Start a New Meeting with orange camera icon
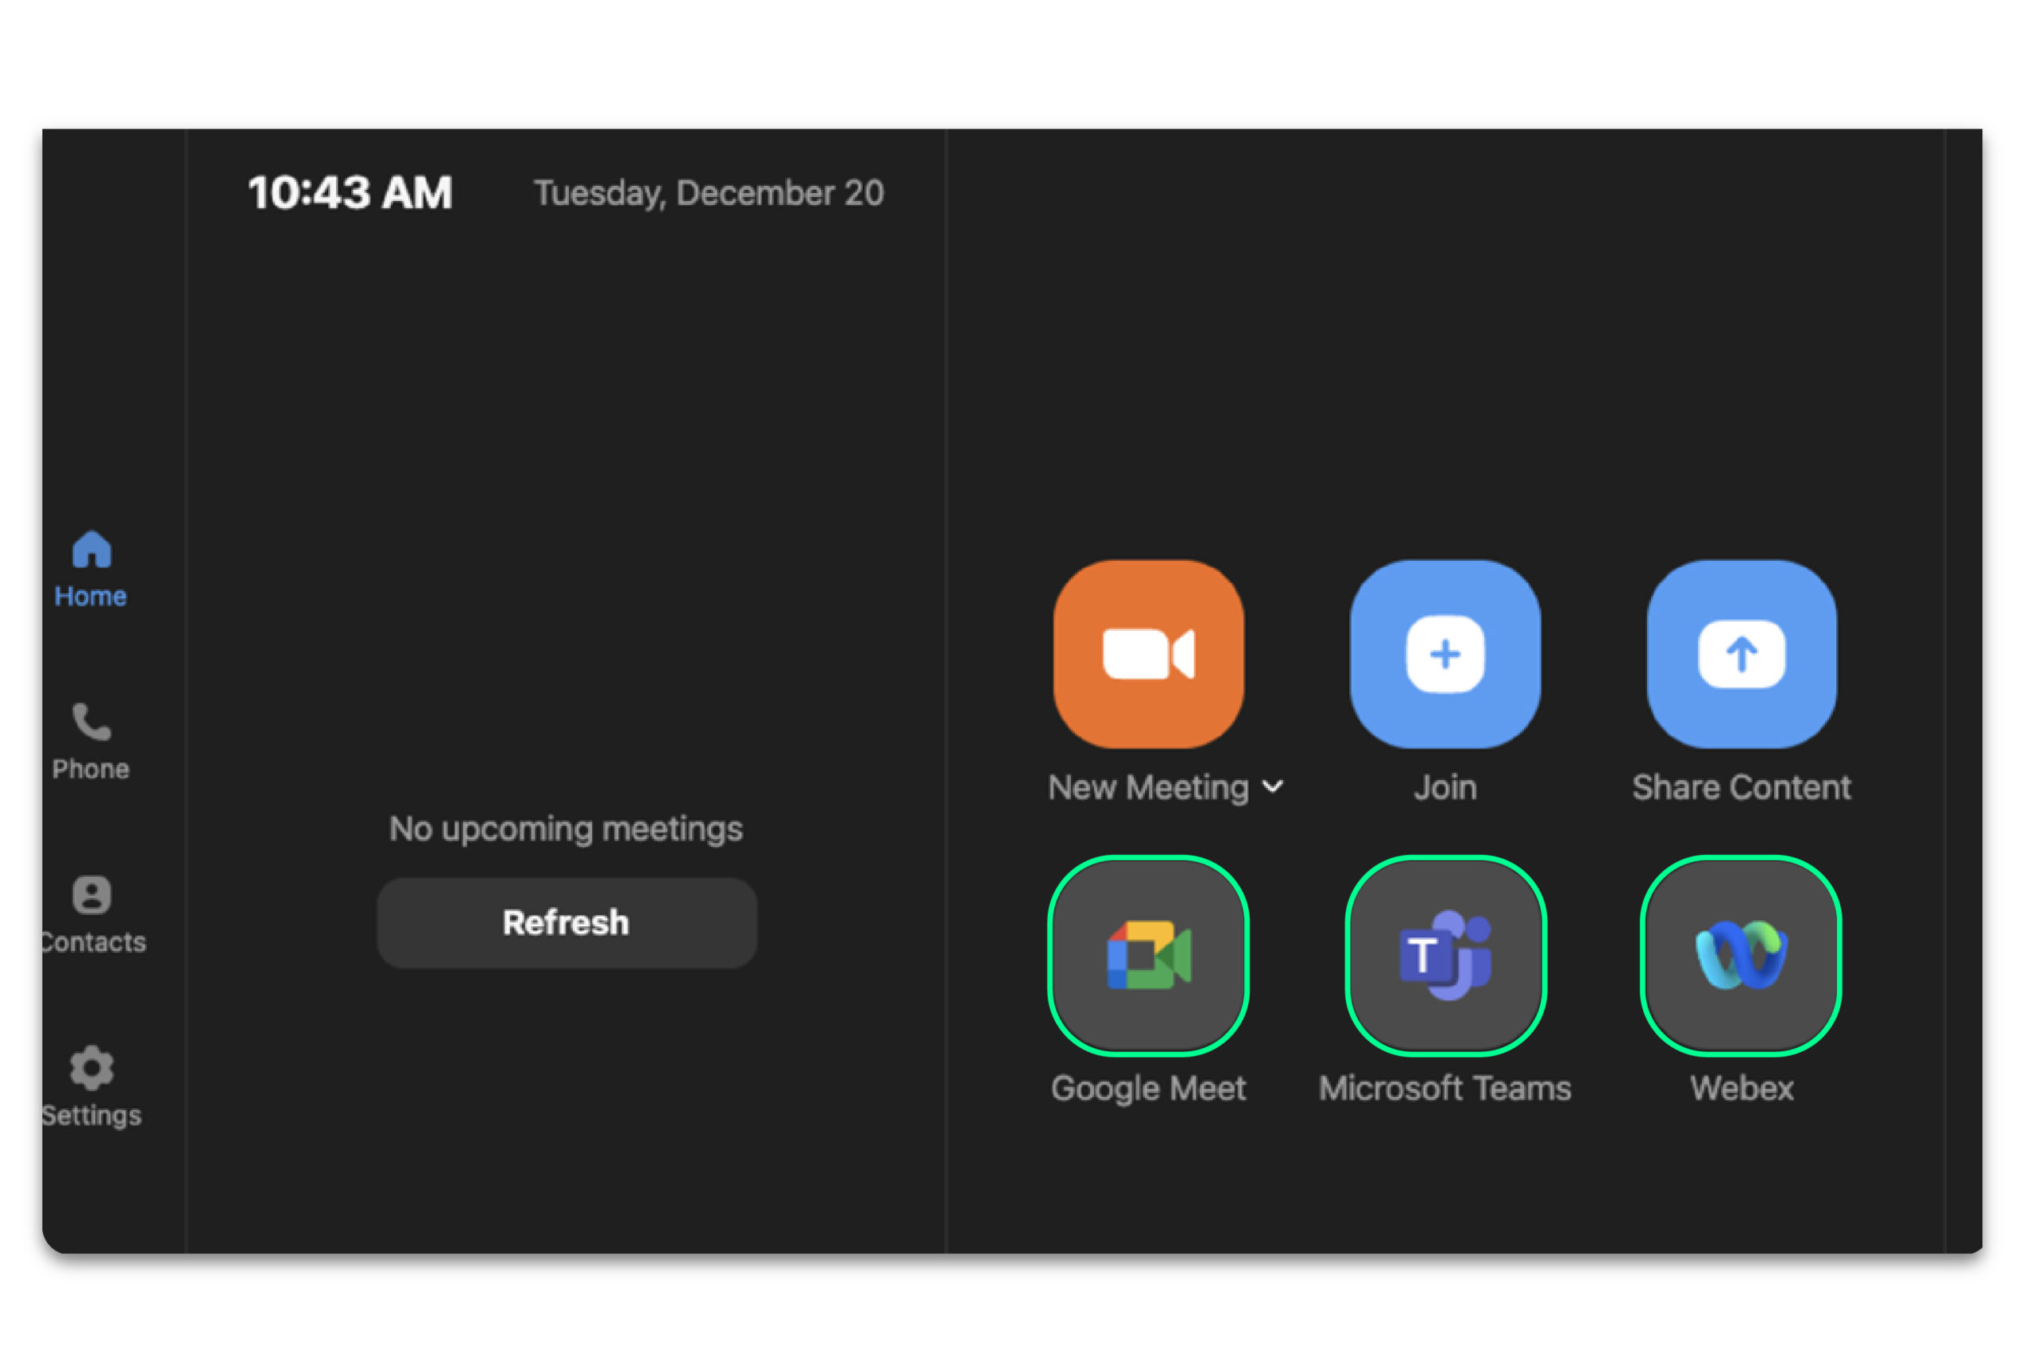The image size is (2034, 1368). (1147, 655)
